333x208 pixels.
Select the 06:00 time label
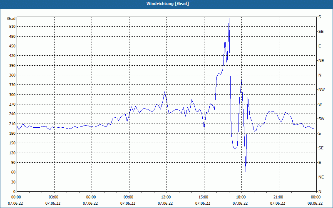[92, 197]
